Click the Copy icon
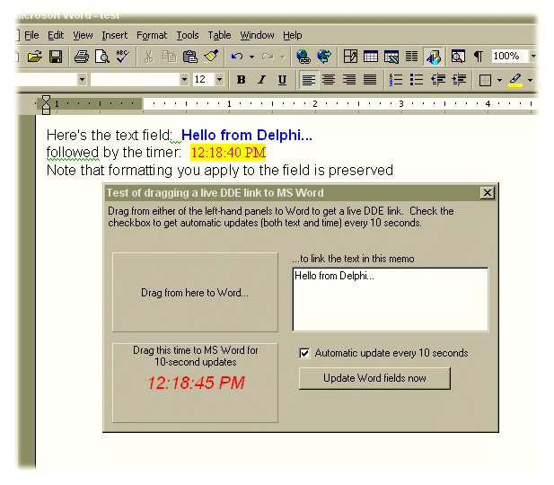This screenshot has height=485, width=554. 169,57
